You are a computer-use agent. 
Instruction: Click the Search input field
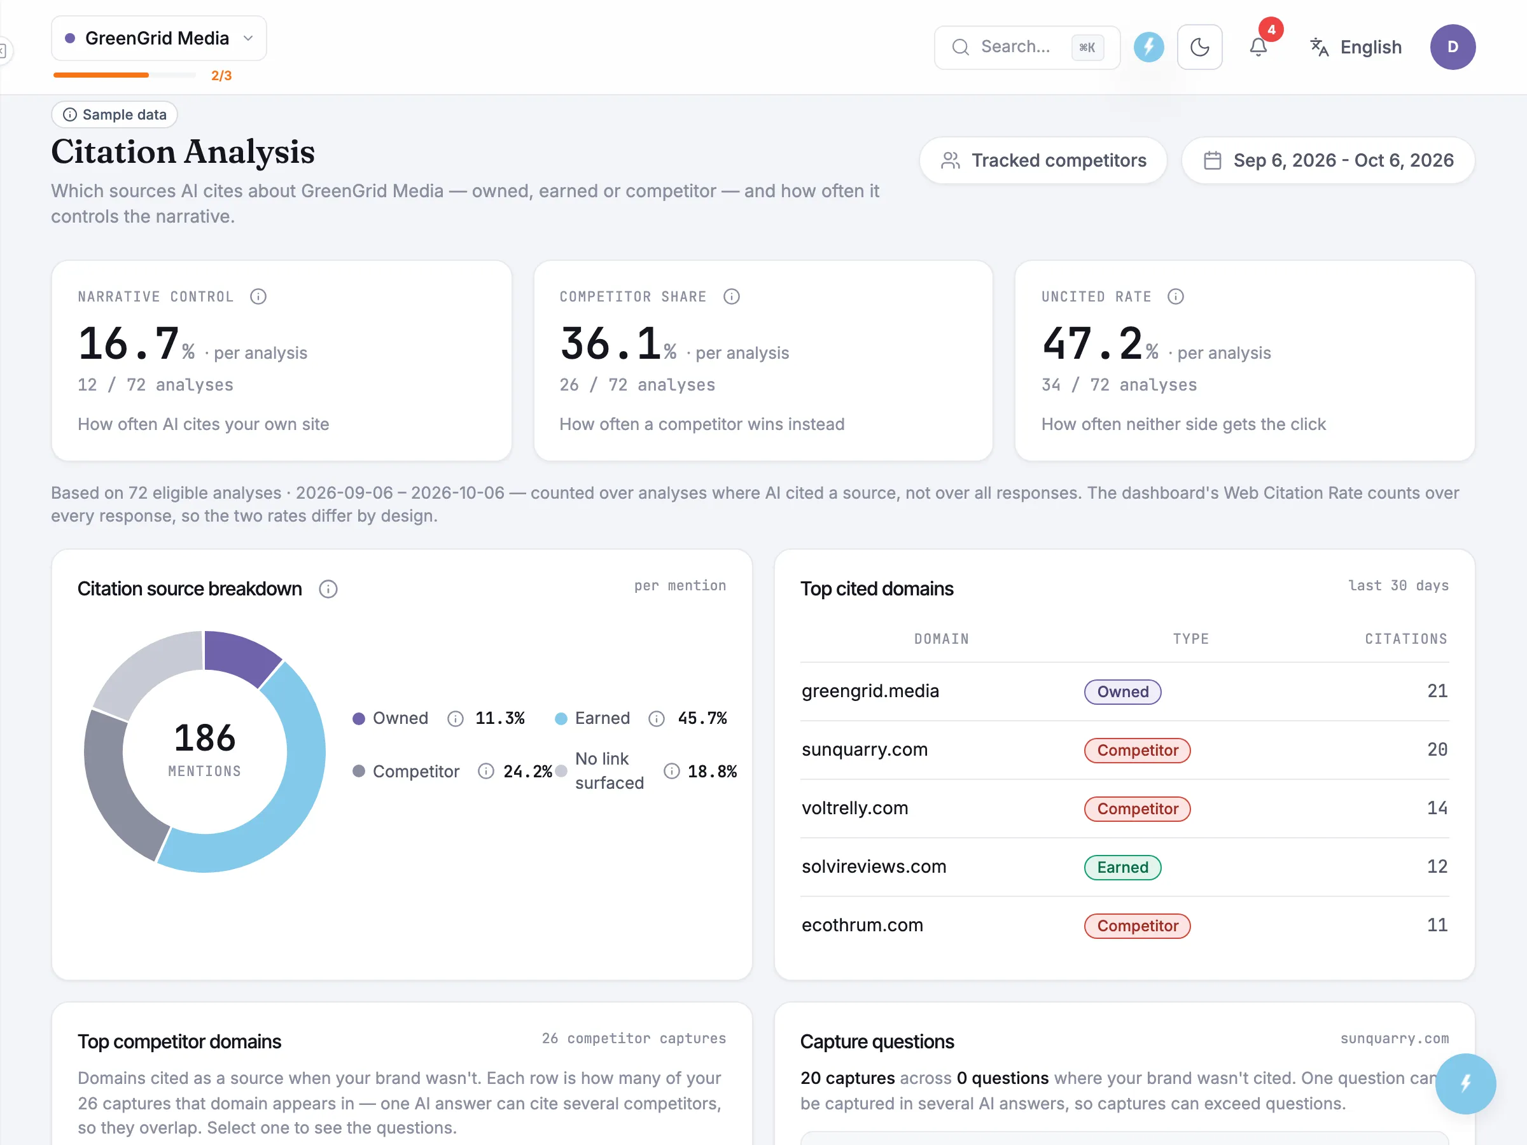[x=1026, y=47]
